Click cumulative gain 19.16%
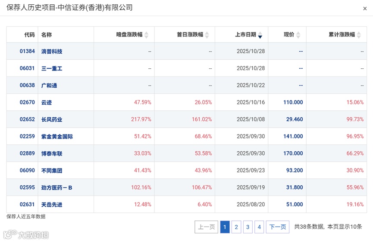The width and height of the screenshot is (373, 242). (x=355, y=205)
